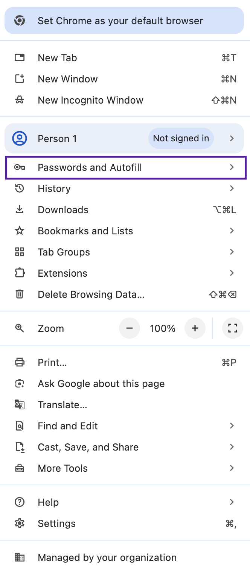Expand the History submenu chevron
Image resolution: width=250 pixels, height=570 pixels.
(x=232, y=188)
